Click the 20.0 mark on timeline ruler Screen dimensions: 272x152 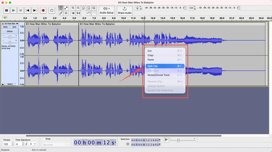222,18
